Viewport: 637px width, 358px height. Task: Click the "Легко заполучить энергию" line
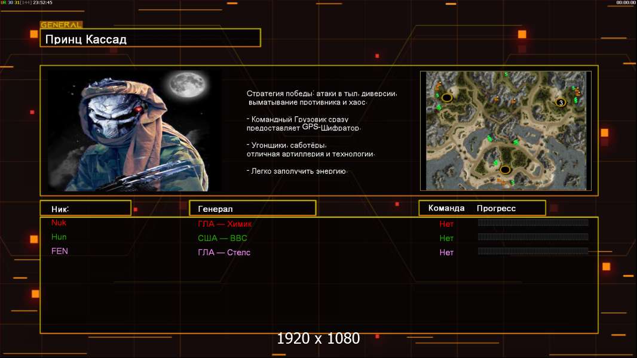coord(297,171)
